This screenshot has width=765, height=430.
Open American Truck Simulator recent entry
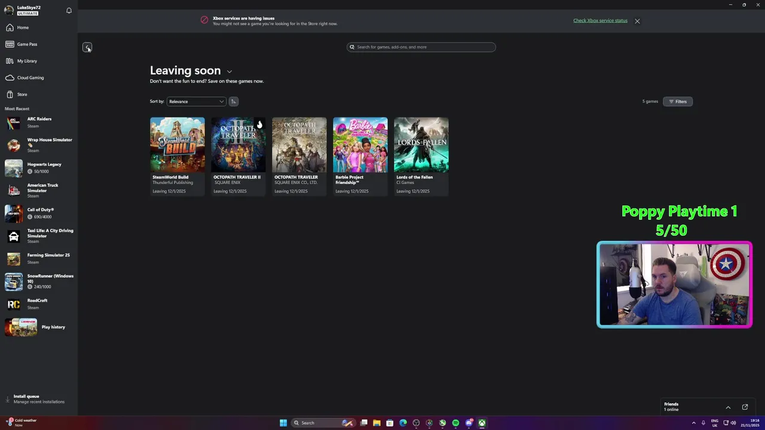coord(39,191)
